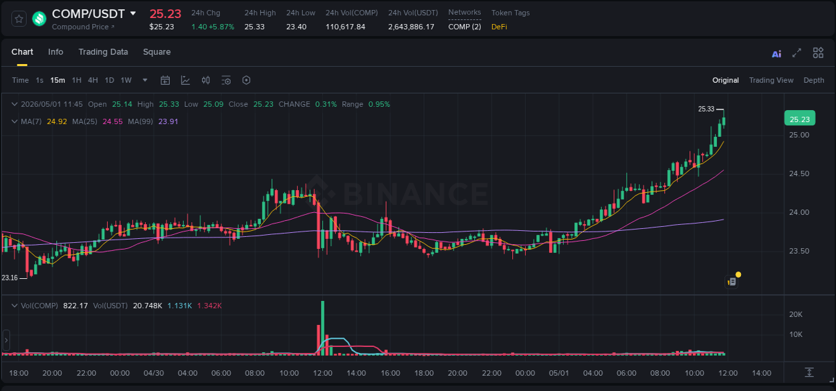Select the 1D interval
The height and width of the screenshot is (391, 836).
pyautogui.click(x=109, y=80)
